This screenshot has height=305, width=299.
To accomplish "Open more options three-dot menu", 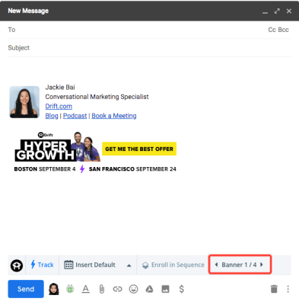I will point(288,289).
